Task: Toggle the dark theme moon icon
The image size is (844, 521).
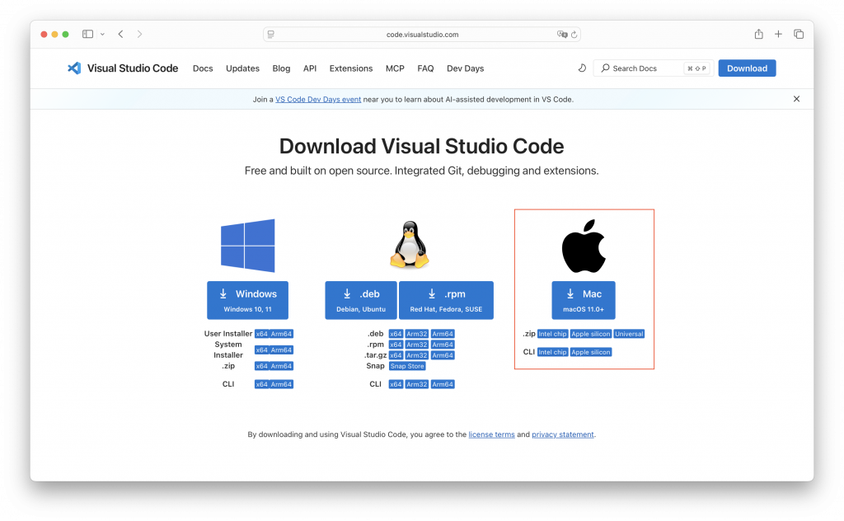Action: [582, 68]
